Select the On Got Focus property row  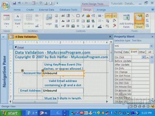point(132,76)
